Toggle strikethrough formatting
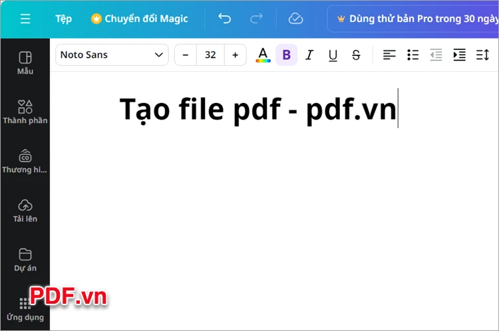Screen dimensions: 499x331 [x=356, y=55]
